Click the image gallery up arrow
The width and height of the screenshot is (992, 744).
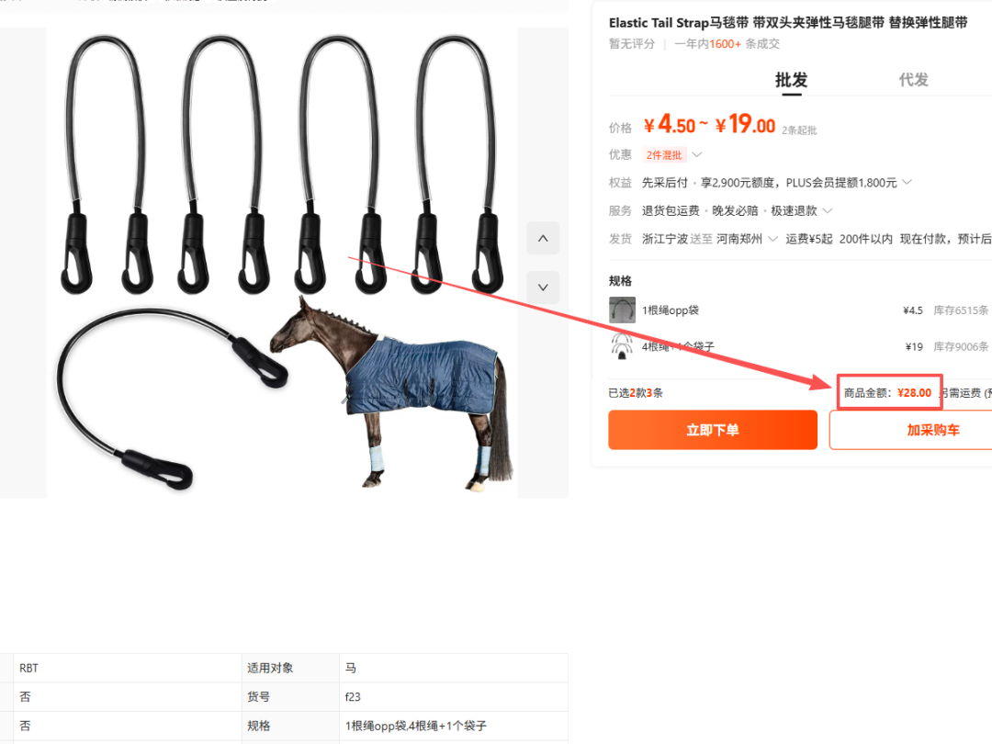543,239
